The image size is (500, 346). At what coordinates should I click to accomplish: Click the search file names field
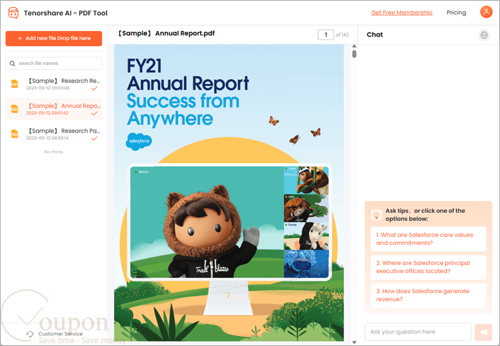(x=54, y=64)
